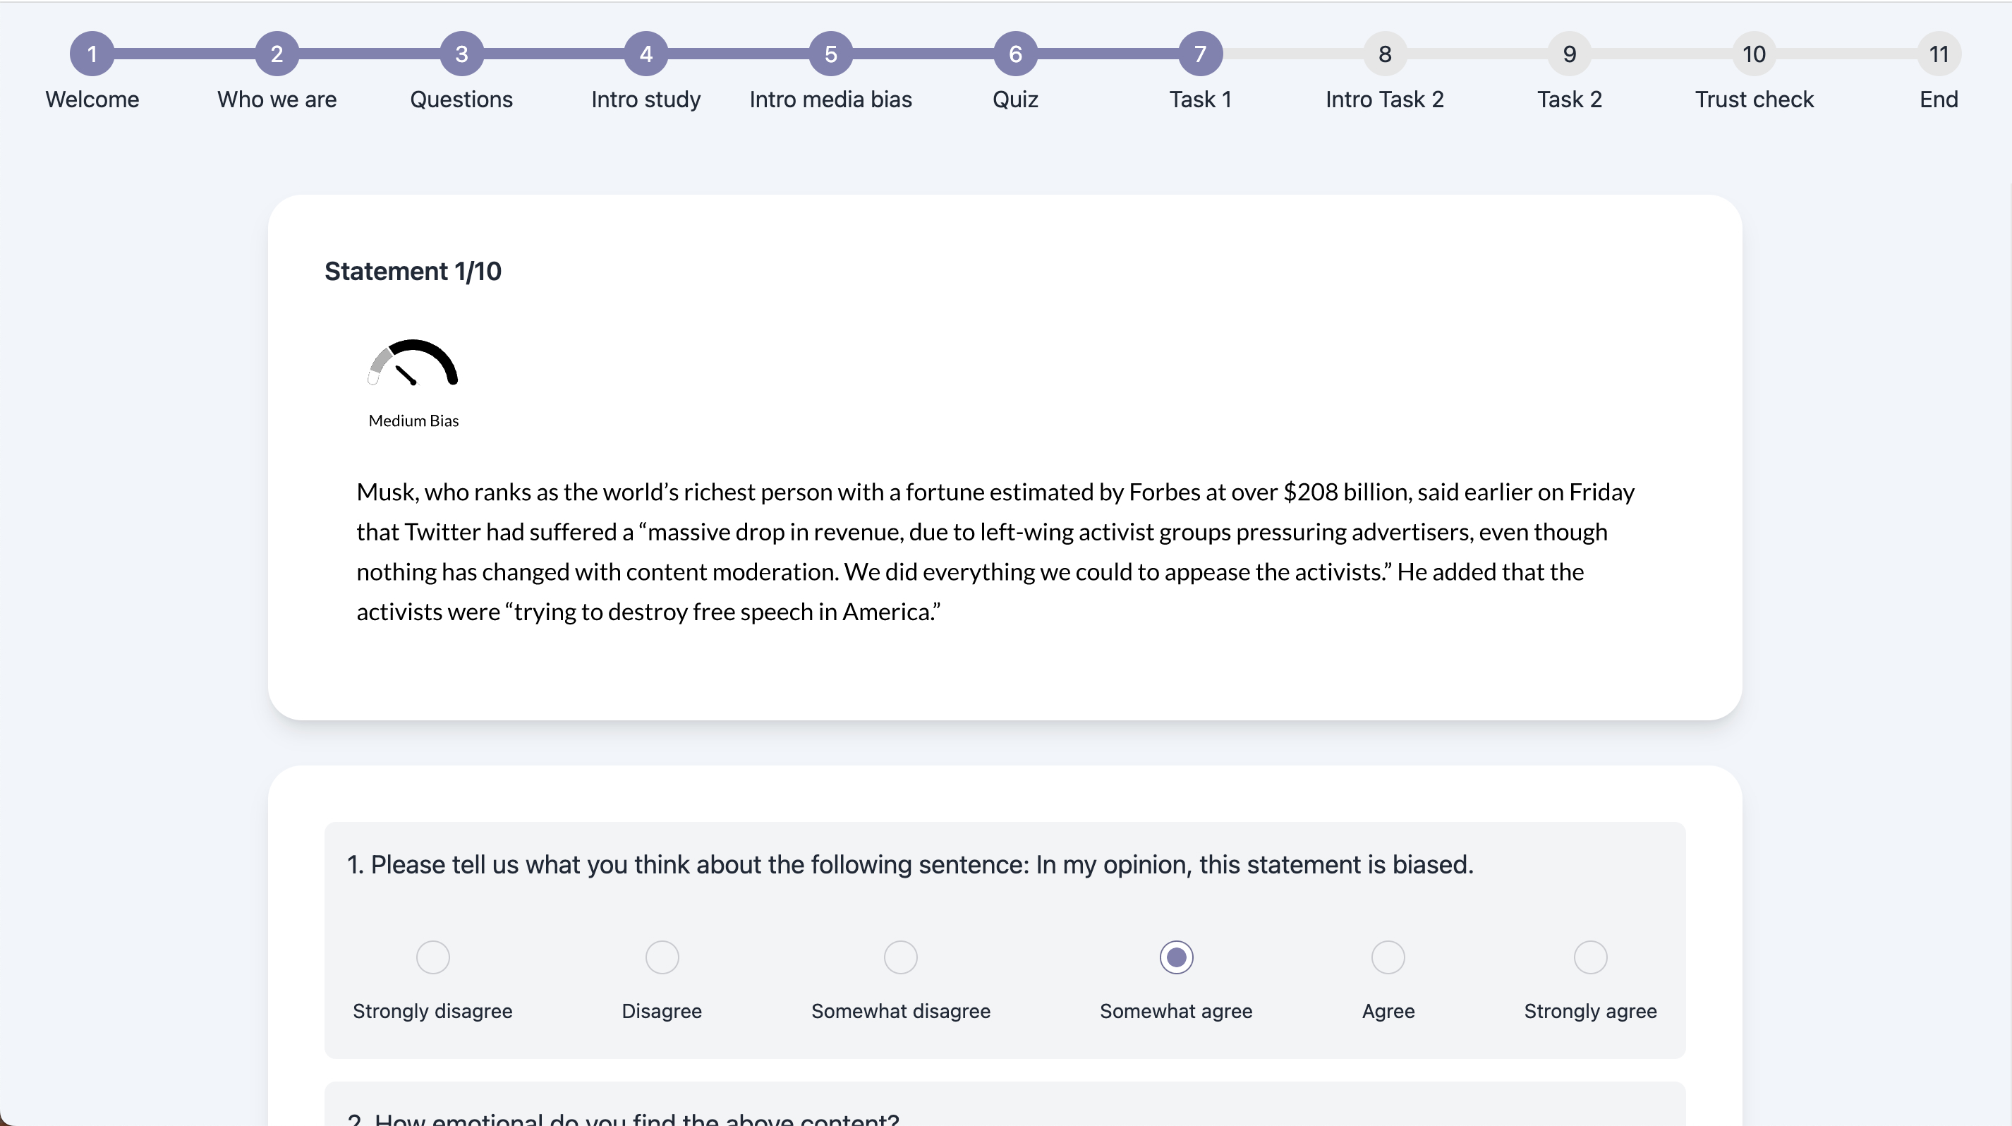Click step 10 circle for Trust check

tap(1755, 54)
